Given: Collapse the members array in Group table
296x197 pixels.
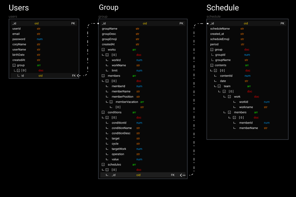Looking at the screenshot, I should point(103,76).
